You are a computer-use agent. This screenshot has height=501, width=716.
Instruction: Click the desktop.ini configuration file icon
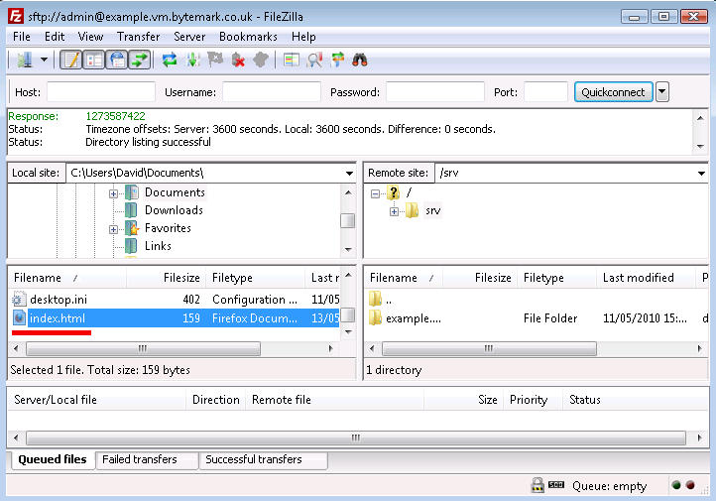[x=19, y=300]
